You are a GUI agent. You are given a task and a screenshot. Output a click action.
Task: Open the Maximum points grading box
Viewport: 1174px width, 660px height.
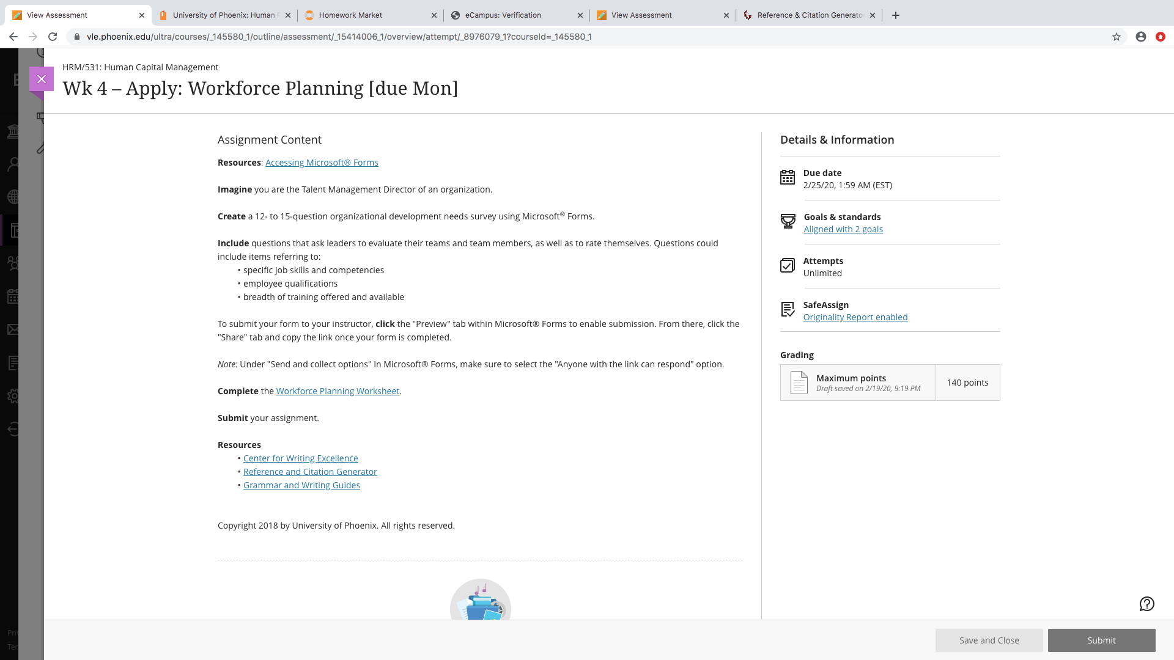coord(890,383)
